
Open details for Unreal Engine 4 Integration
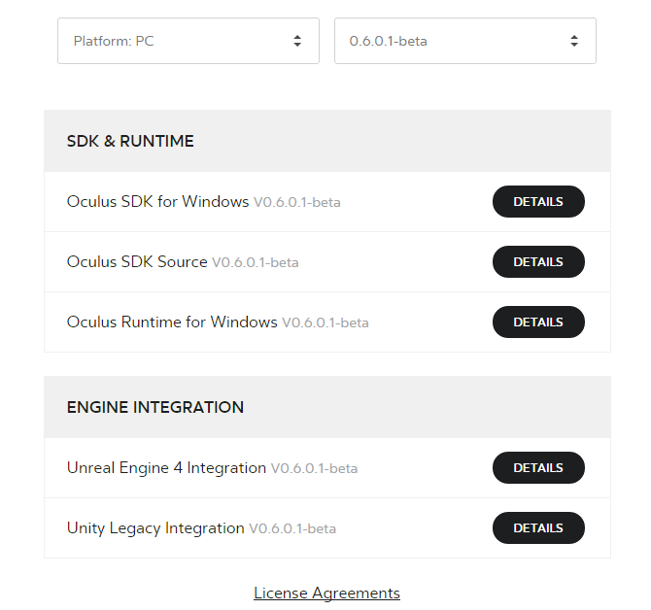pos(538,468)
